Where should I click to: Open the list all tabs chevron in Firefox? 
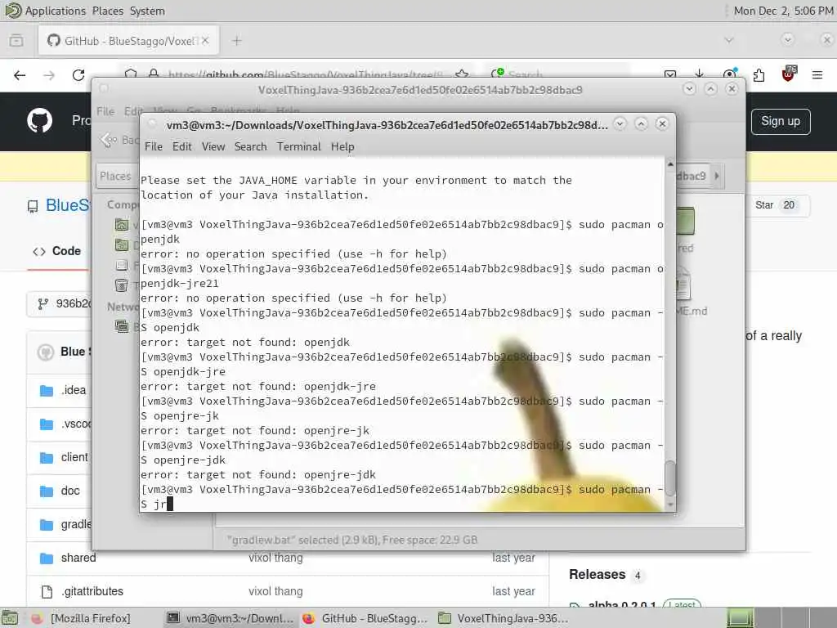point(728,40)
